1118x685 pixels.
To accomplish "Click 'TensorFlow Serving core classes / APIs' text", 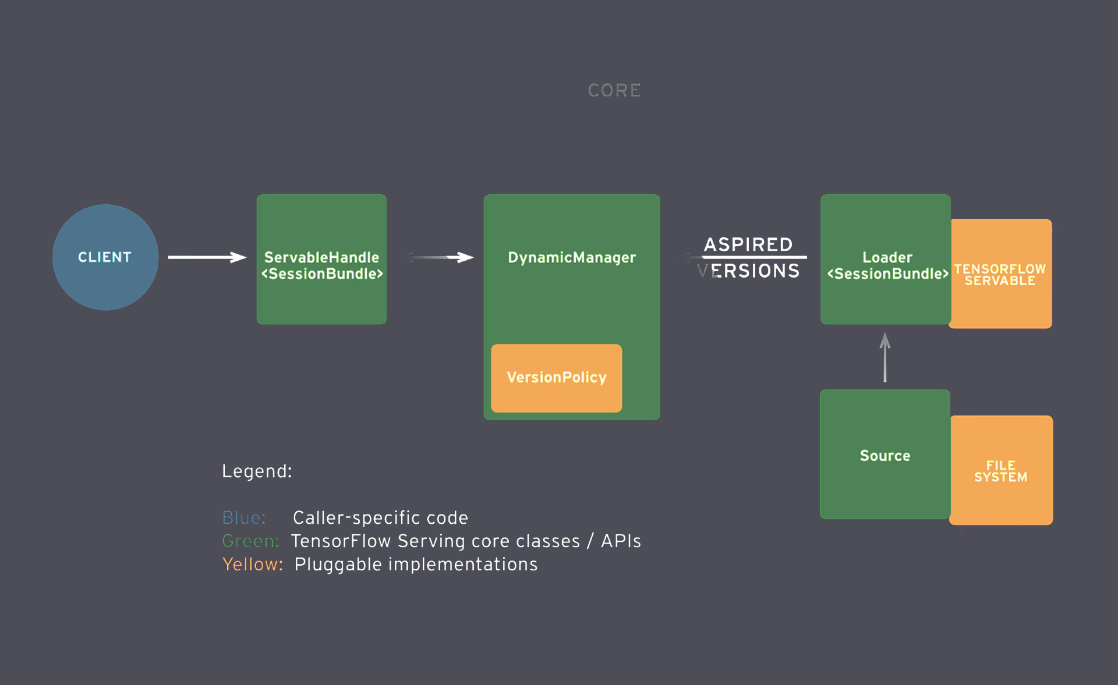I will [x=466, y=541].
